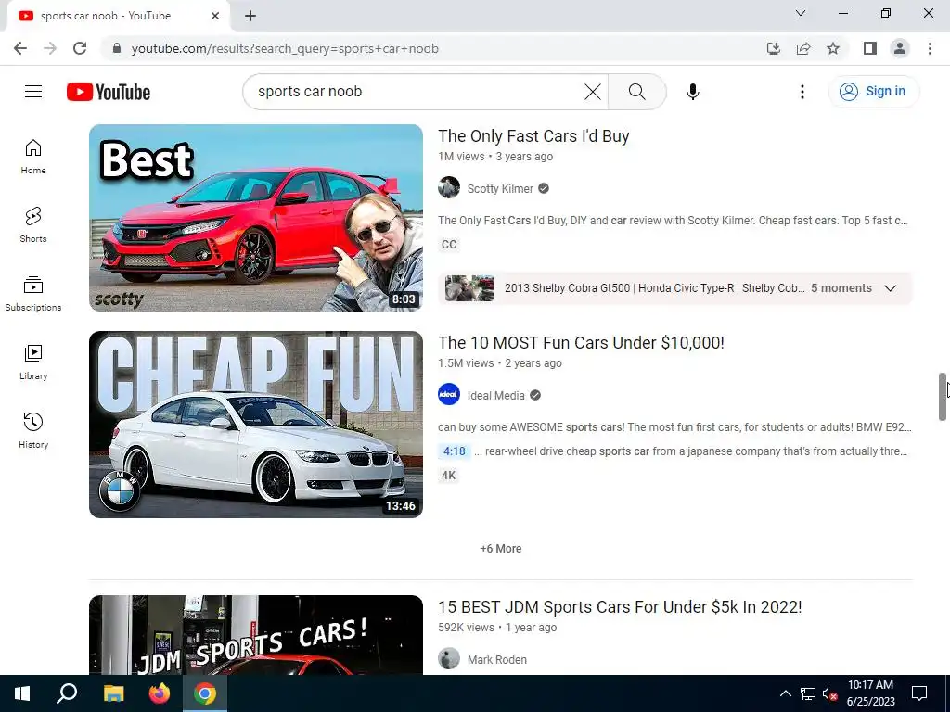The image size is (950, 712).
Task: Click Ideal Media channel avatar
Action: point(449,395)
